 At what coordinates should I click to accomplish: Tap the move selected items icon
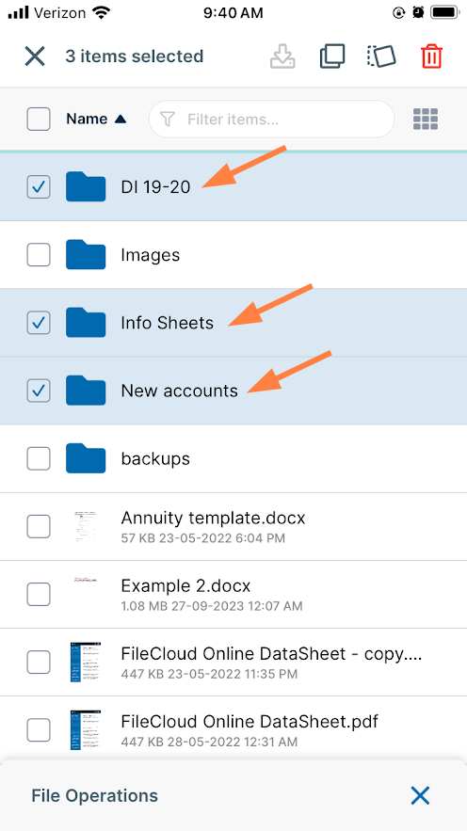point(381,56)
